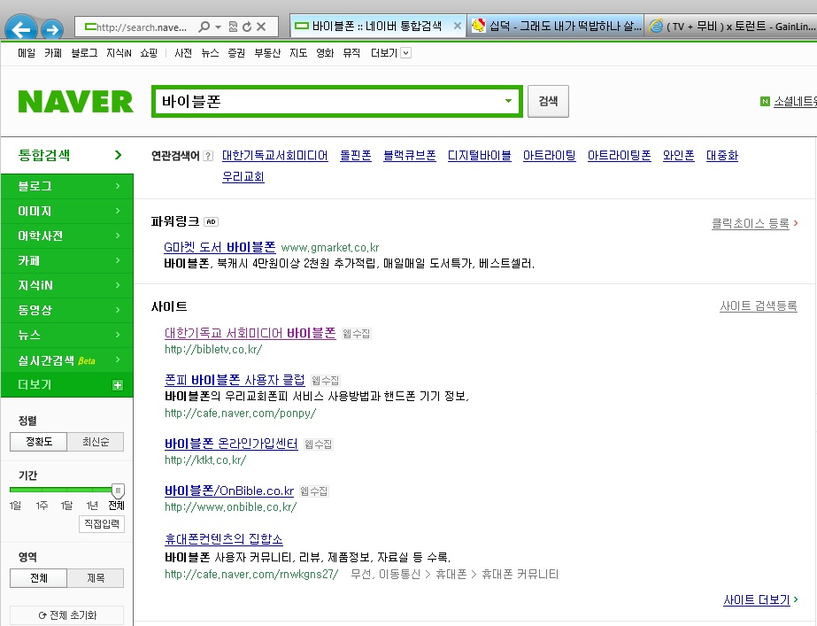
Task: Close the 바이블폰 네이버 통합검색 tab
Action: pos(457,26)
